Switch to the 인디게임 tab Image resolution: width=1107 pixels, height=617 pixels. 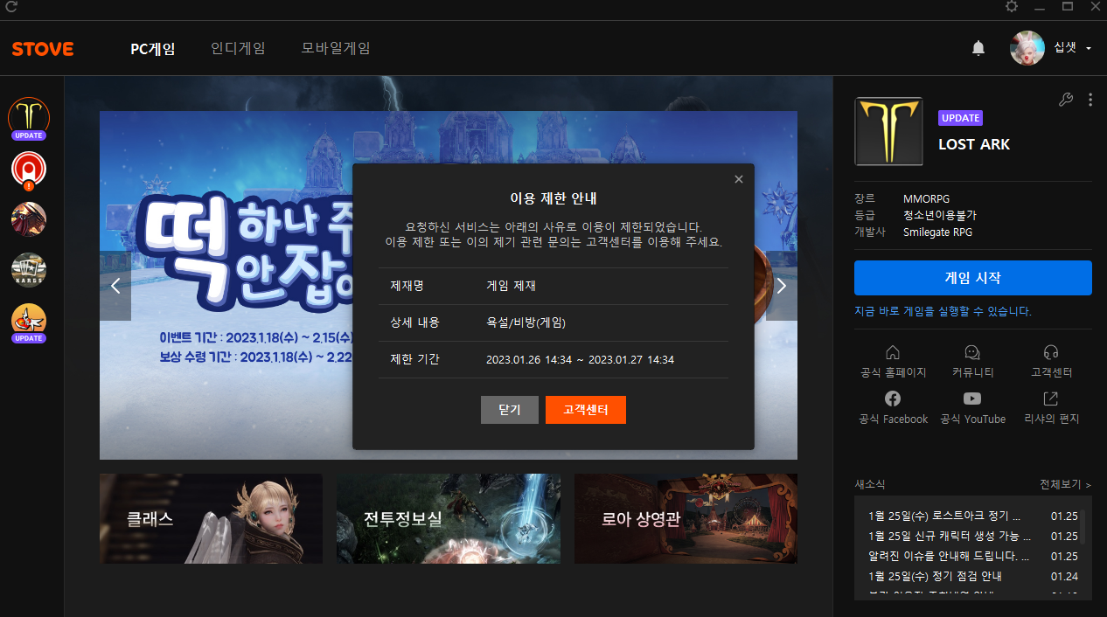(238, 48)
